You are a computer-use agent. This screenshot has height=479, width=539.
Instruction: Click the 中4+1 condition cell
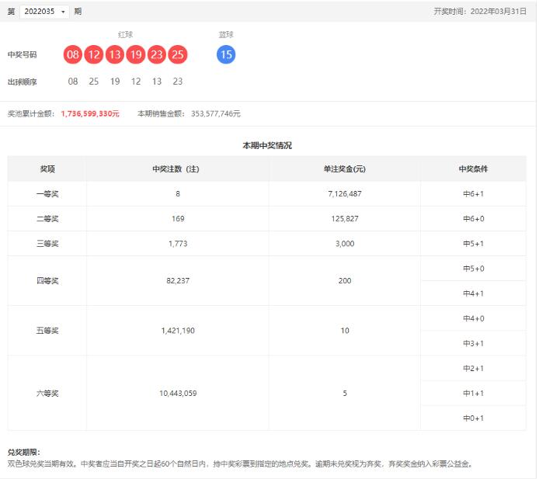[473, 293]
